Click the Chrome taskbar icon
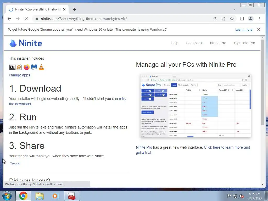Image resolution: width=268 pixels, height=201 pixels. 23,196
